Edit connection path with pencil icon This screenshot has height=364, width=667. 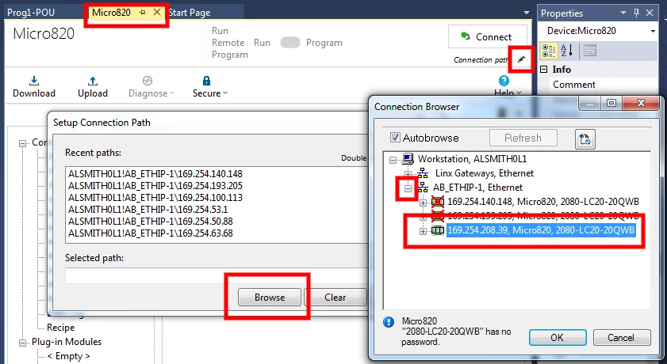521,59
